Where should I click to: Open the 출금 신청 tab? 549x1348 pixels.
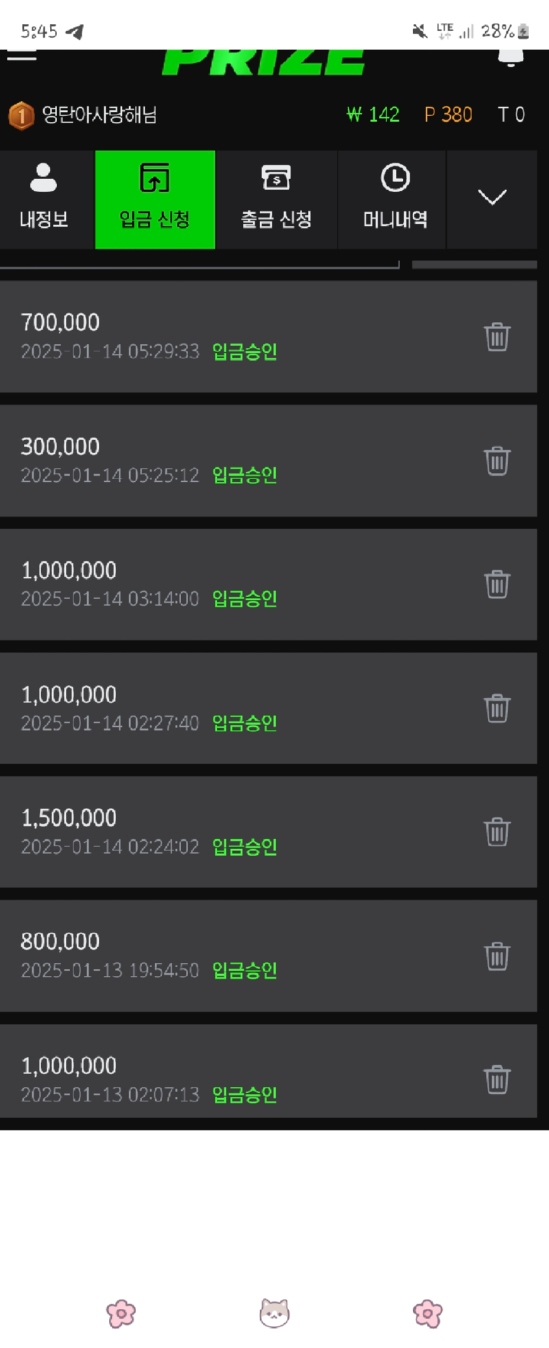click(x=277, y=198)
